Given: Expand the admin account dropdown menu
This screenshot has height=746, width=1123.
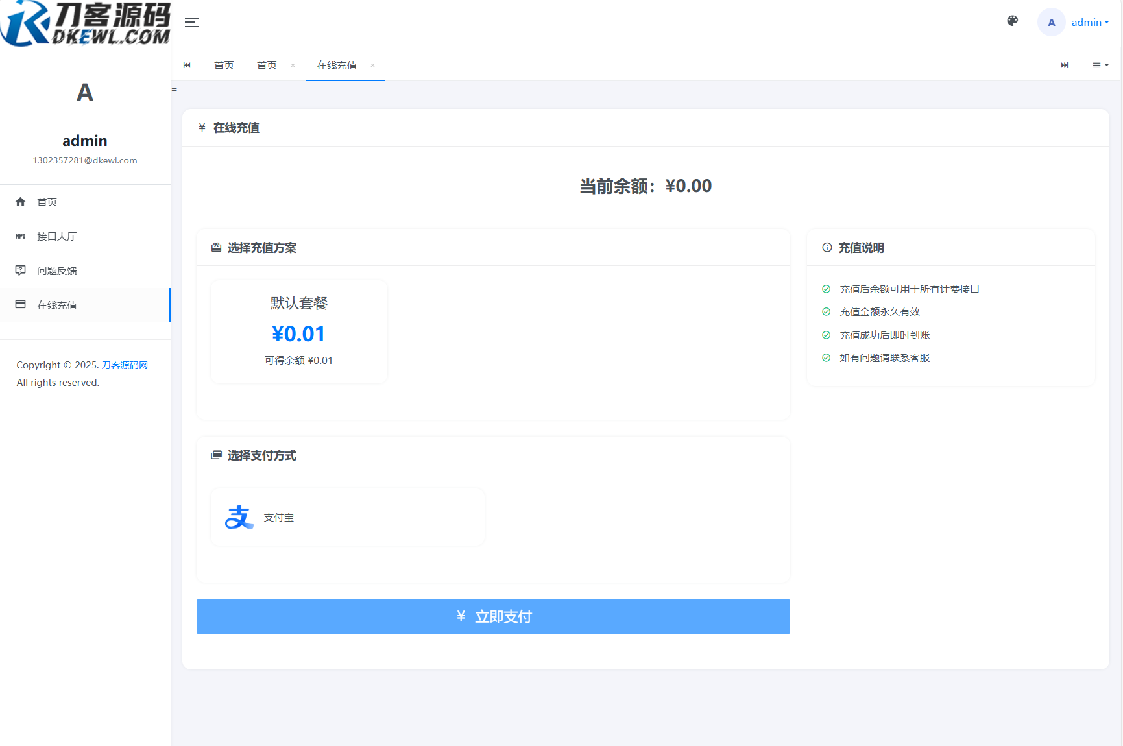Looking at the screenshot, I should 1090,22.
